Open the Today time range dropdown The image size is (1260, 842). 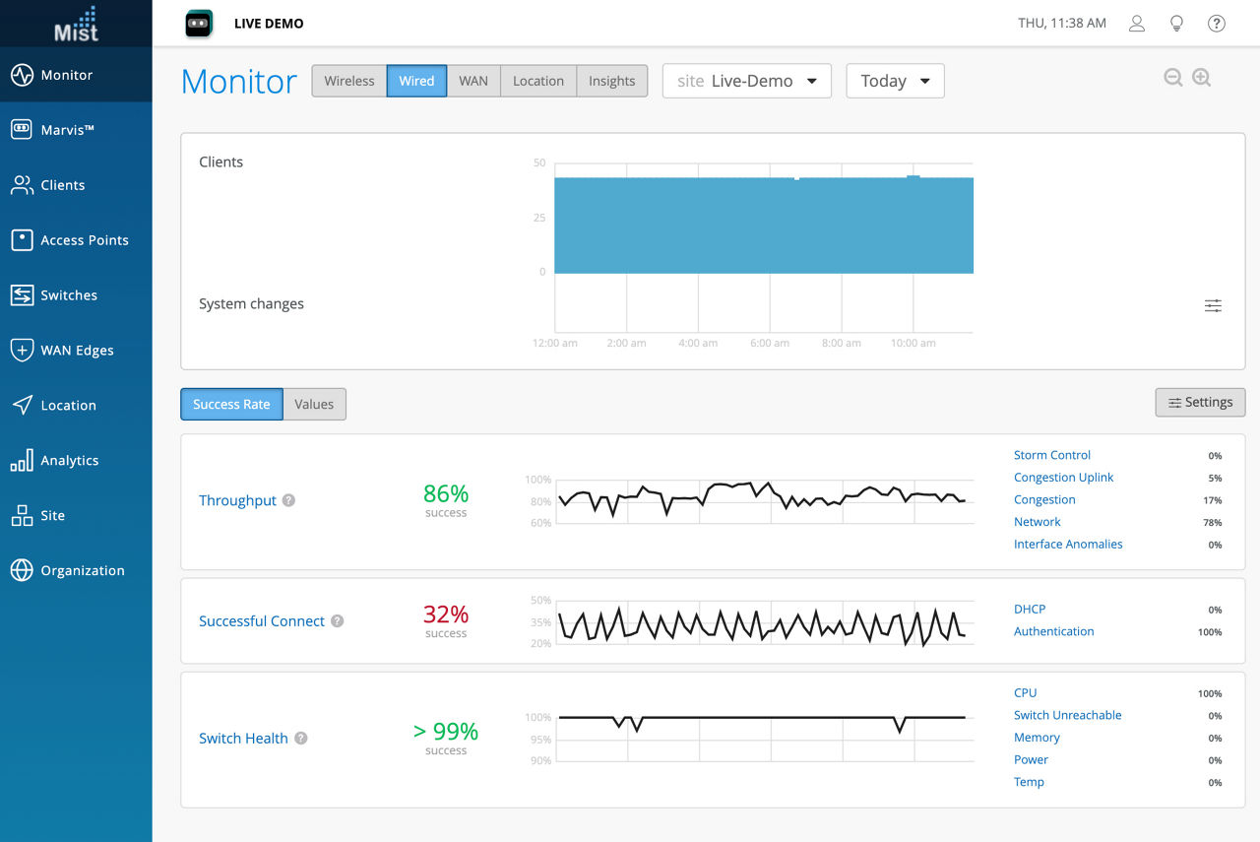[894, 81]
